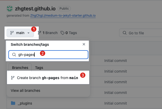162x109 pixels.
Task: Open the _plugins folder name
Action: point(25,103)
